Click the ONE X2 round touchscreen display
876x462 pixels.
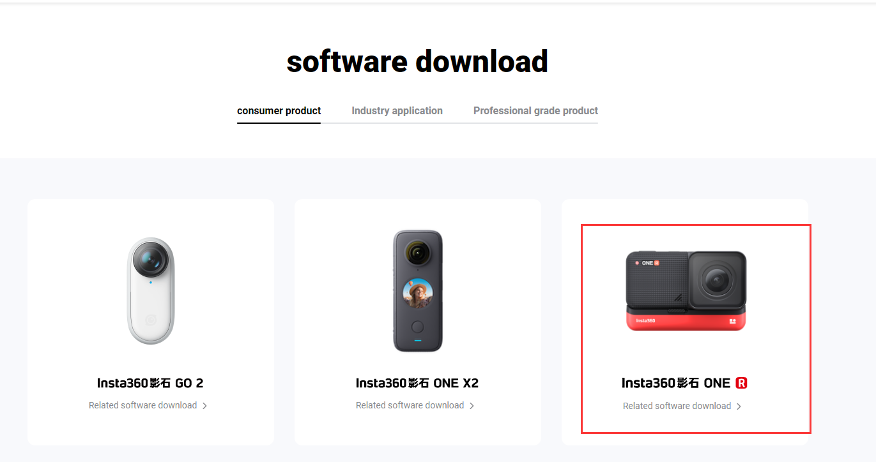tap(419, 293)
